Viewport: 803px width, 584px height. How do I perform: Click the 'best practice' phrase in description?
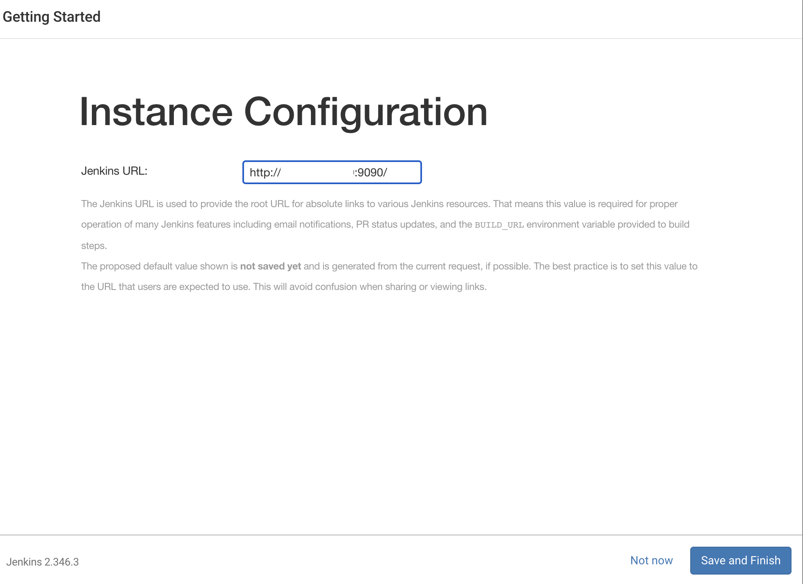click(x=580, y=266)
